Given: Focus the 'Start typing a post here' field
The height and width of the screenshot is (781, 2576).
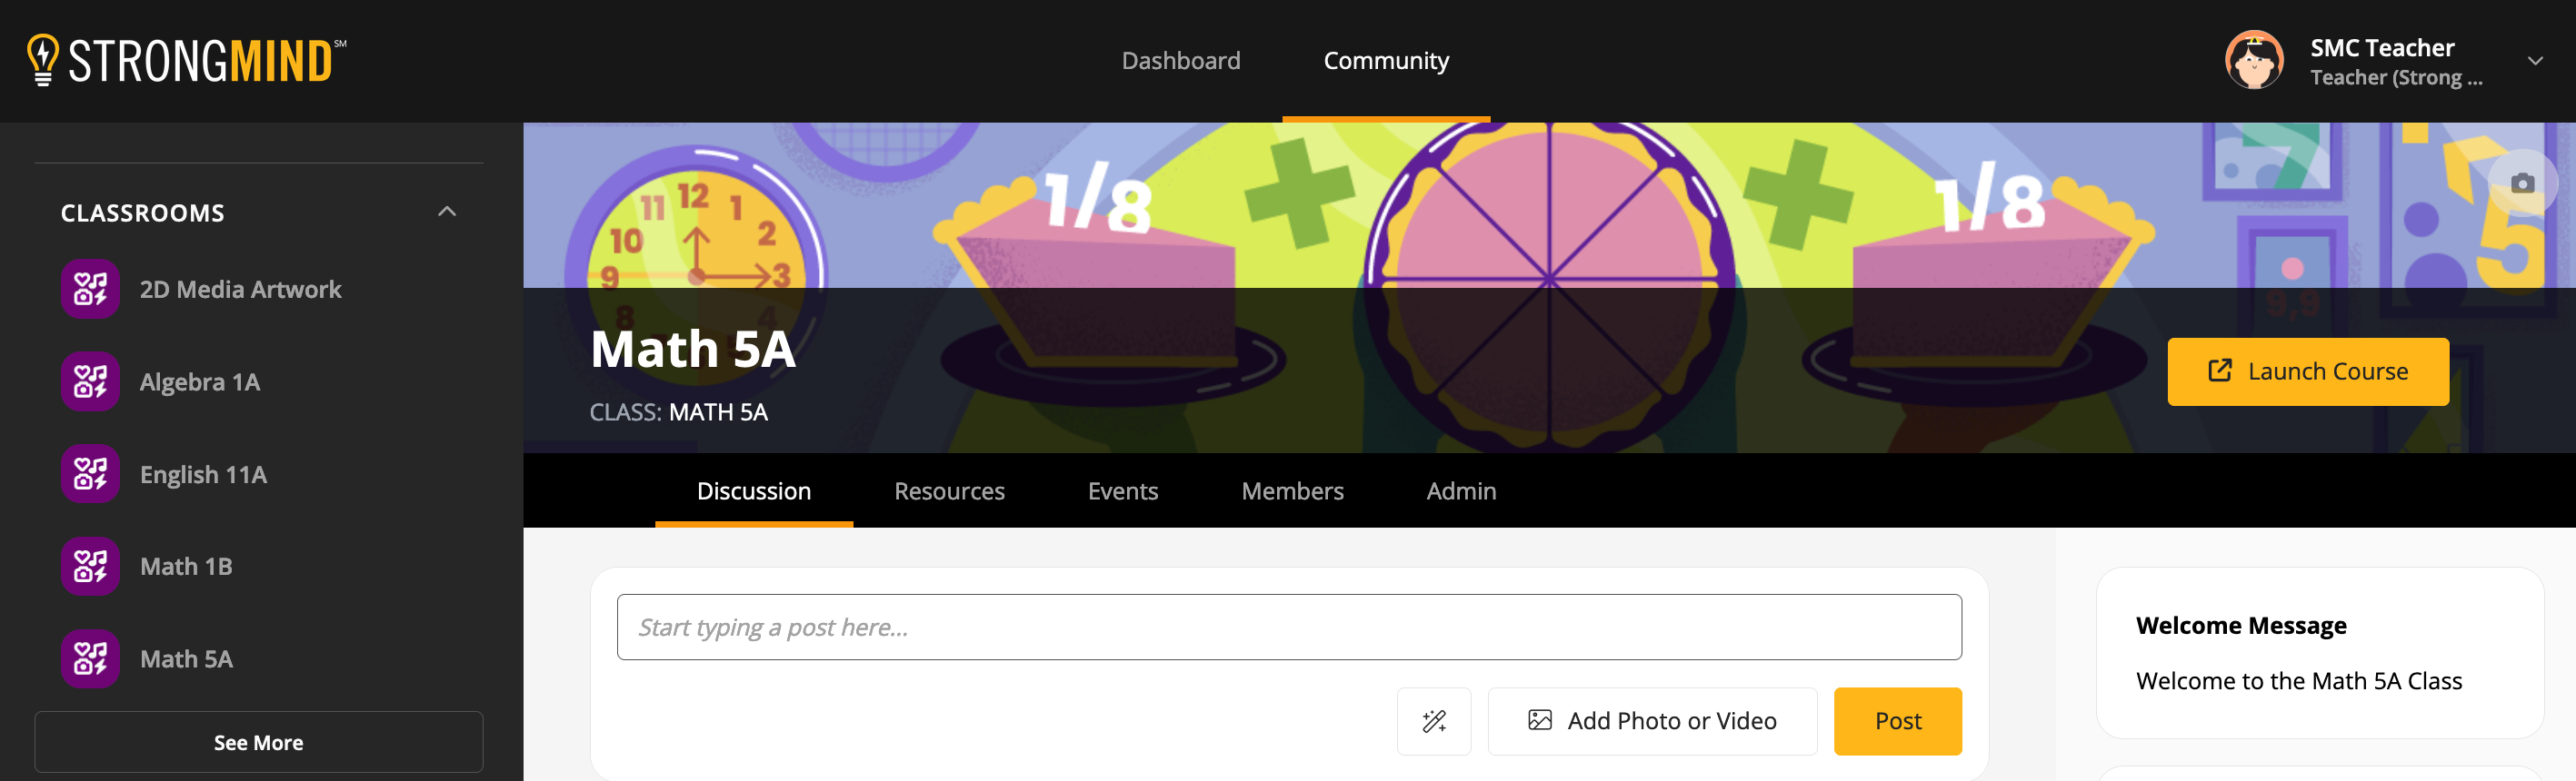Looking at the screenshot, I should tap(1288, 628).
